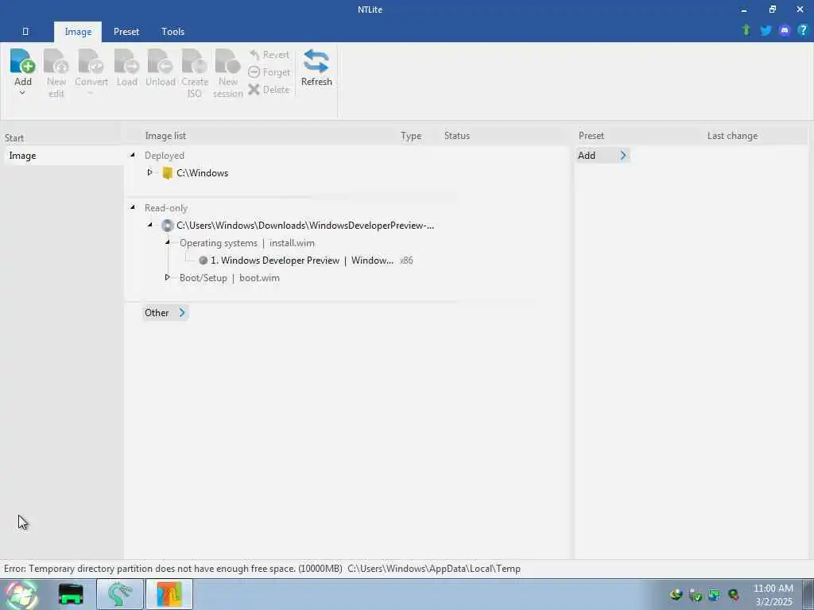
Task: Click the AppData\Local\Temp path in status bar
Action: coord(434,569)
